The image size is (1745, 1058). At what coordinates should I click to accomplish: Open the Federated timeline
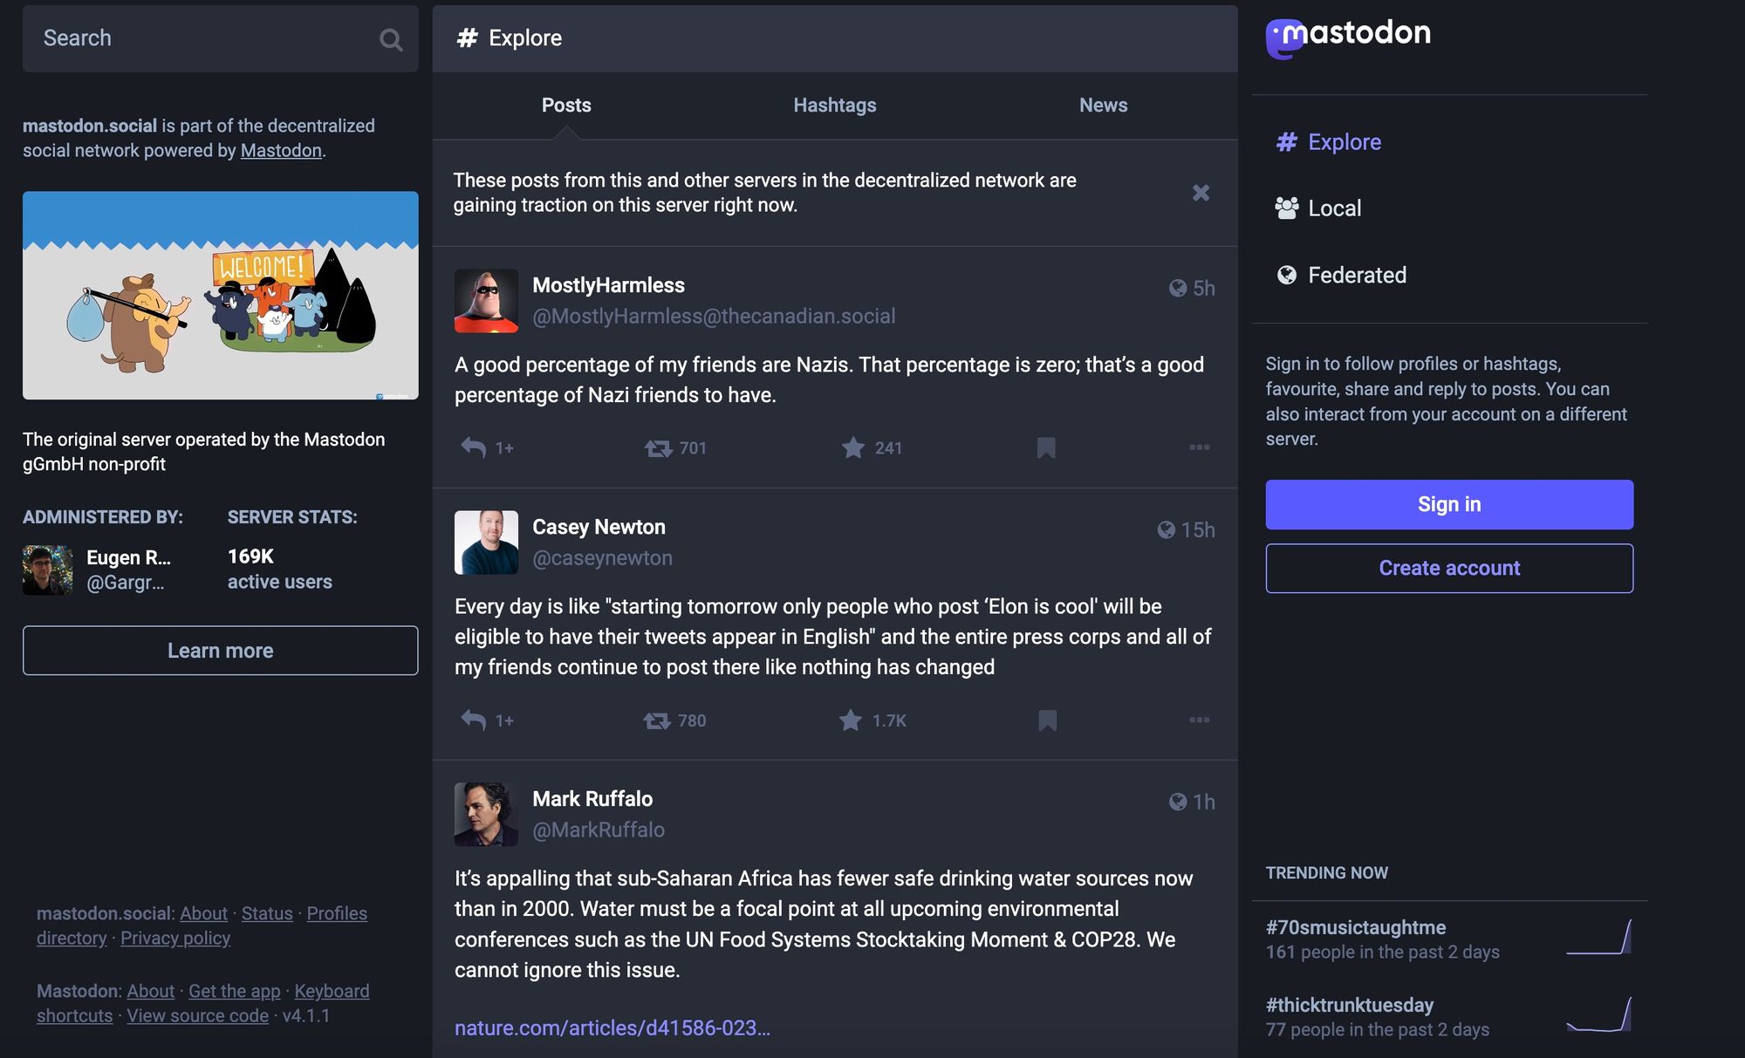click(x=1341, y=276)
